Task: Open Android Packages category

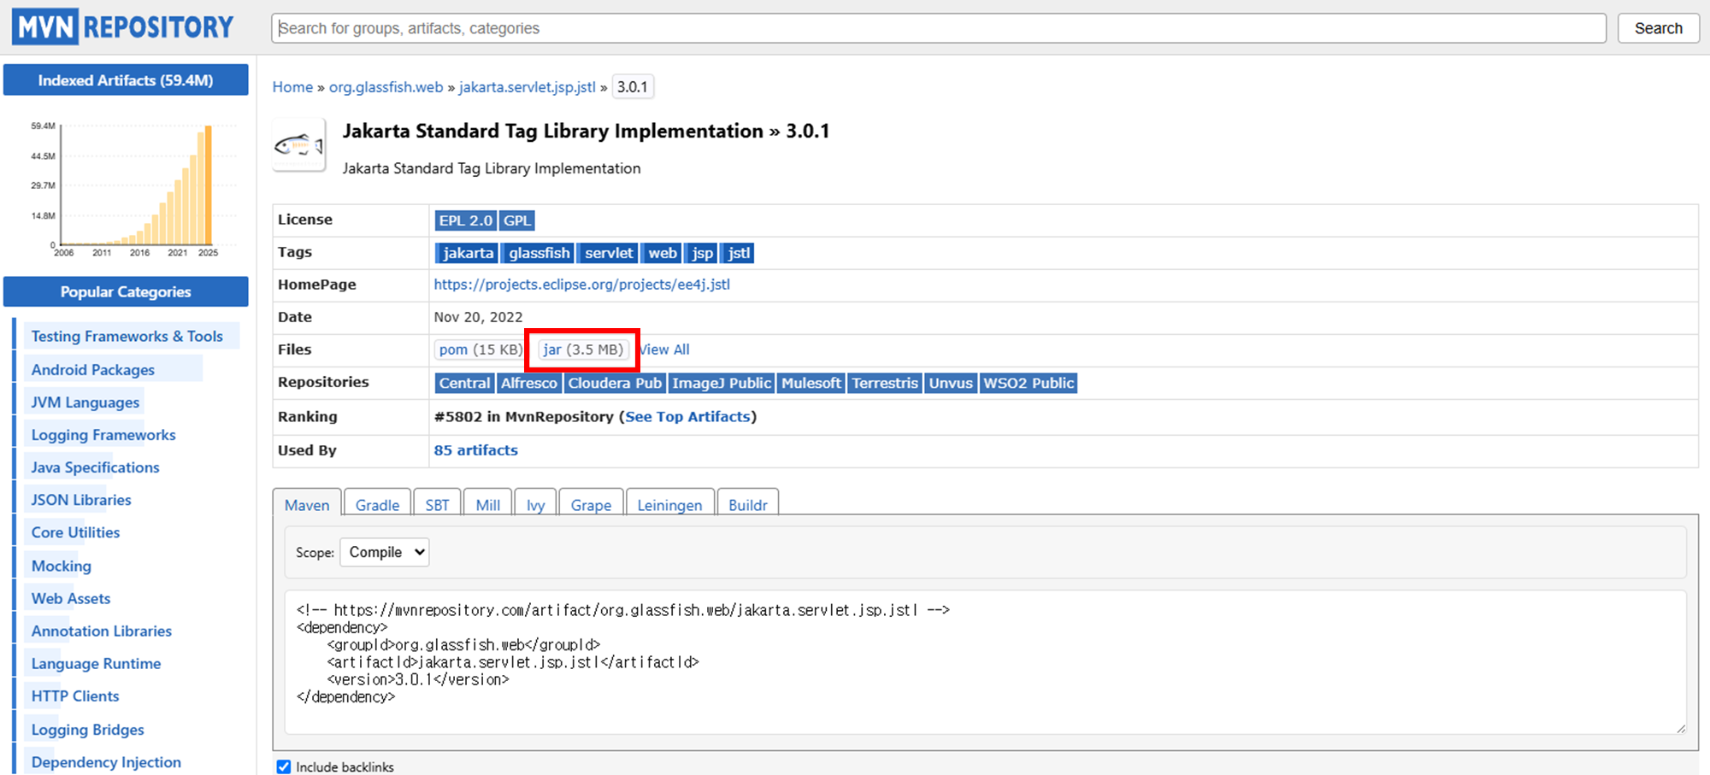Action: pyautogui.click(x=93, y=370)
